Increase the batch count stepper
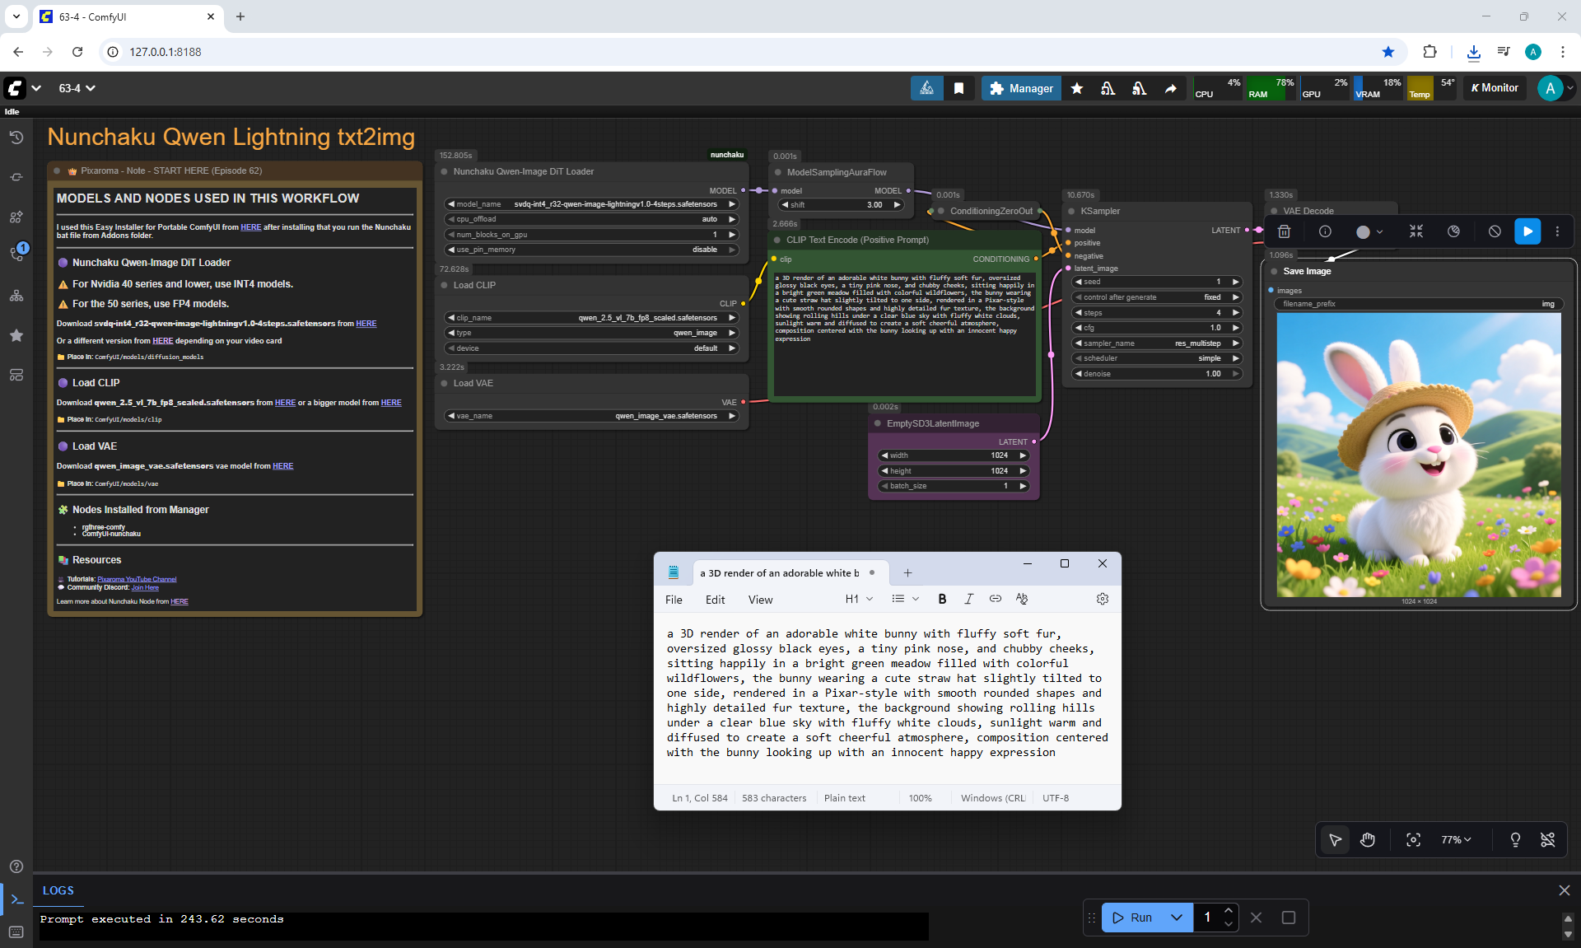1581x948 pixels. click(x=1228, y=910)
